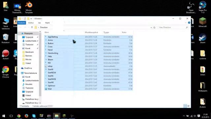Open Task View on the taskbar
This screenshot has width=211, height=119.
[11, 116]
